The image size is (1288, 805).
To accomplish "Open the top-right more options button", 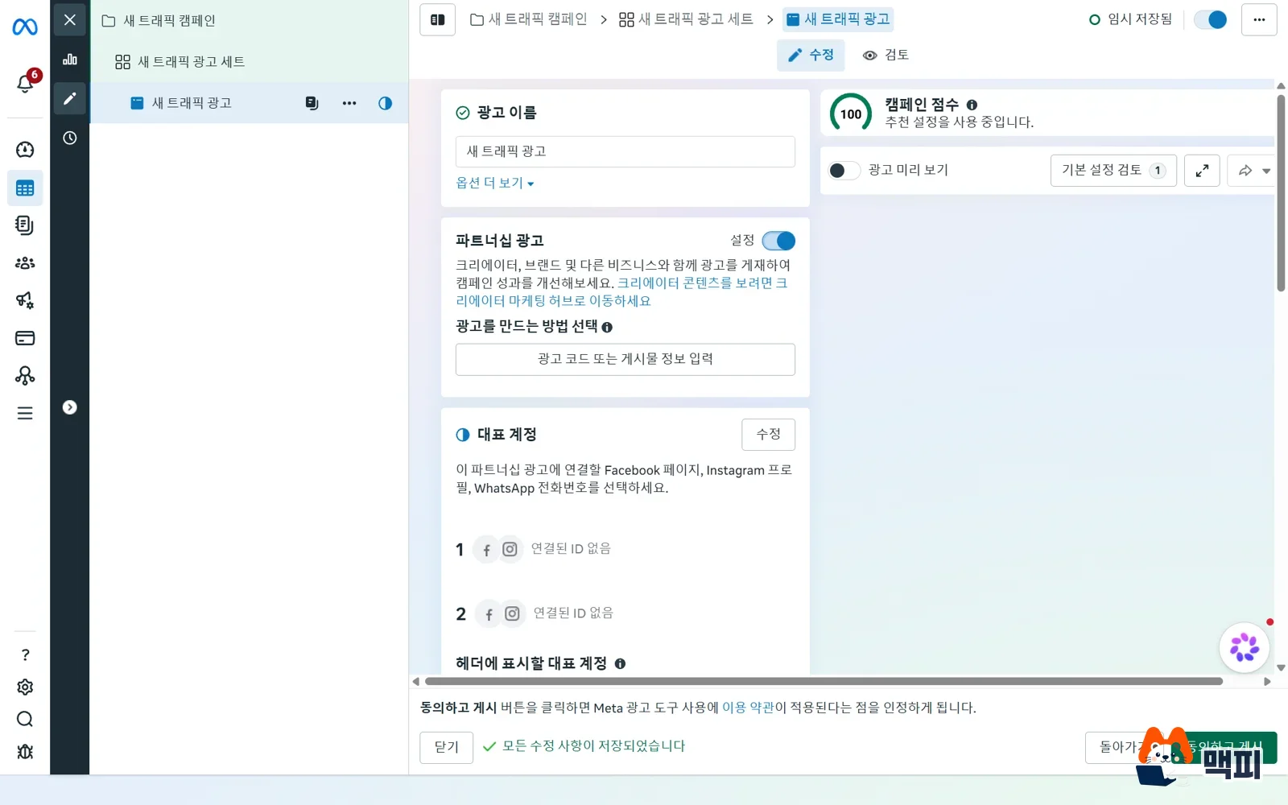I will point(1259,19).
